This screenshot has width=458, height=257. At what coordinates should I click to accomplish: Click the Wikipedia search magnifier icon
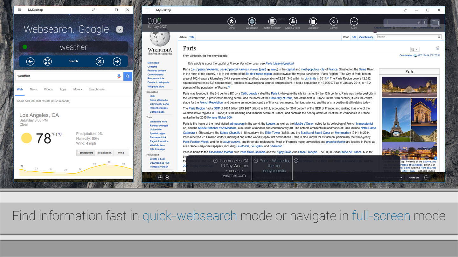coord(439,37)
